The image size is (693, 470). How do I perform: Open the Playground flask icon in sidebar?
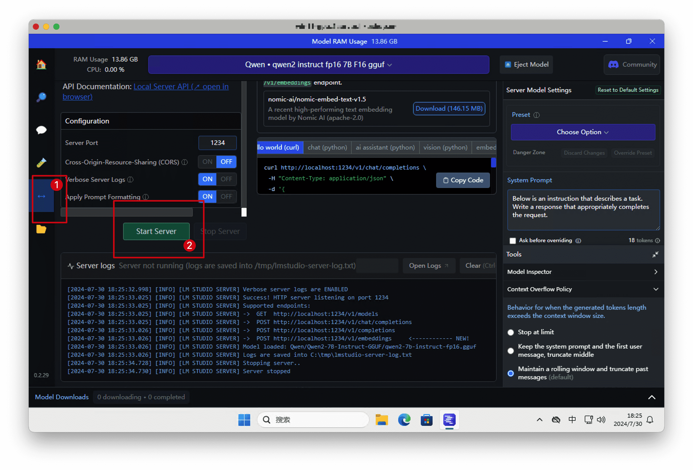click(x=41, y=163)
